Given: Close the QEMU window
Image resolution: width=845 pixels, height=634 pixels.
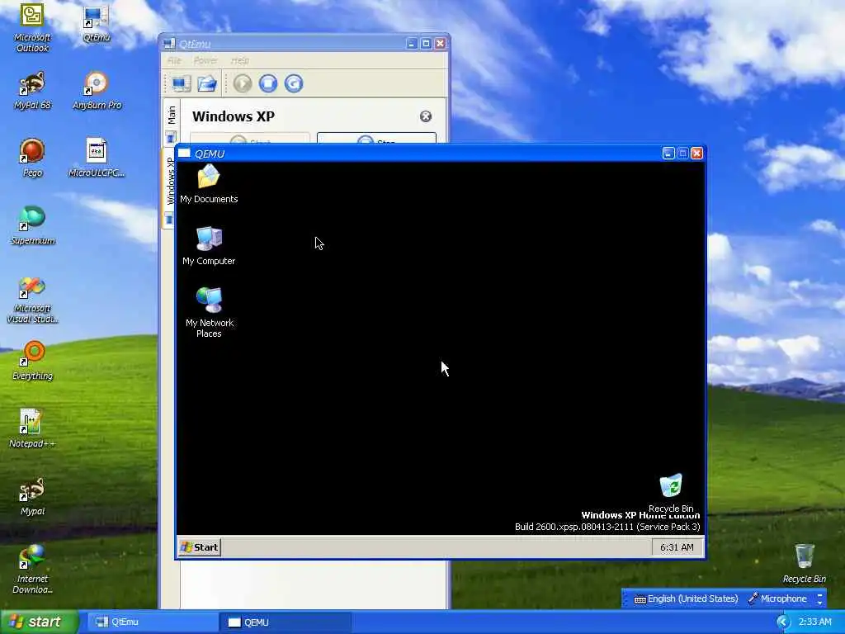Looking at the screenshot, I should click(696, 154).
